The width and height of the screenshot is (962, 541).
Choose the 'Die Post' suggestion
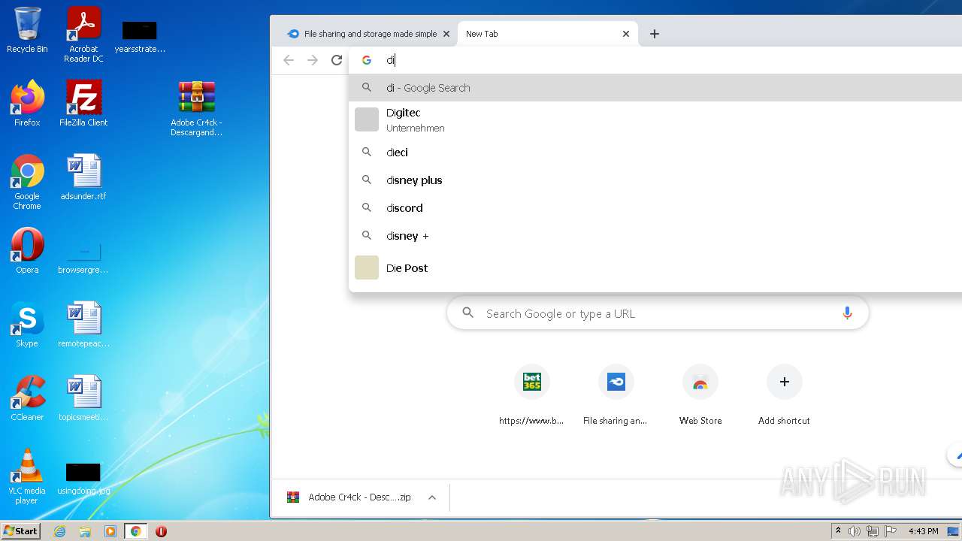pyautogui.click(x=655, y=267)
